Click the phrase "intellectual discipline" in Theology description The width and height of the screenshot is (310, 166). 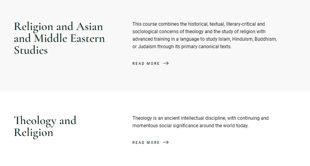pos(203,118)
